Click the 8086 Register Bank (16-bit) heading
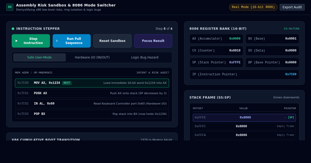The width and height of the screenshot is (311, 163). (218, 29)
